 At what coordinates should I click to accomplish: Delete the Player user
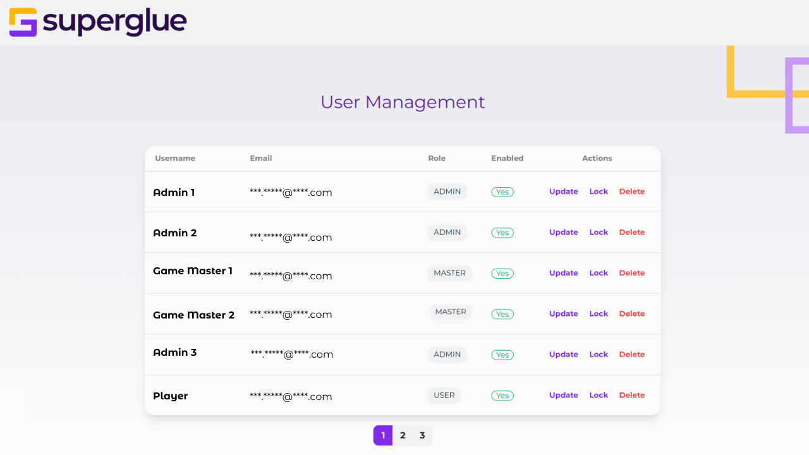632,395
